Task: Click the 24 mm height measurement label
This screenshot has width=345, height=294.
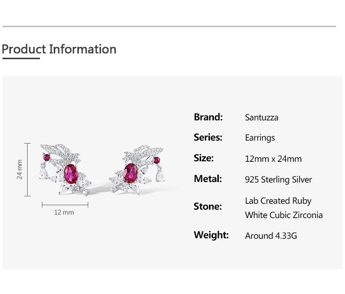Action: pos(19,169)
